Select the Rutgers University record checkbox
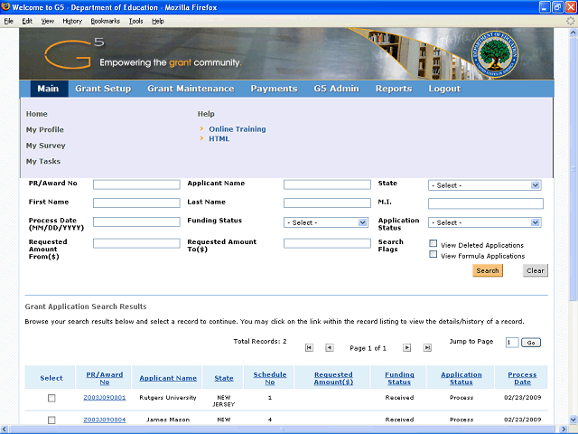Image resolution: width=578 pixels, height=434 pixels. coord(51,398)
